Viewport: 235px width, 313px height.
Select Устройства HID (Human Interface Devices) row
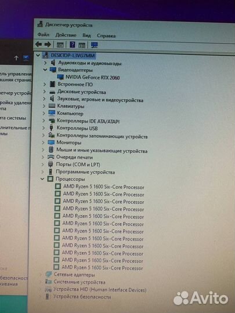pyautogui.click(x=100, y=290)
